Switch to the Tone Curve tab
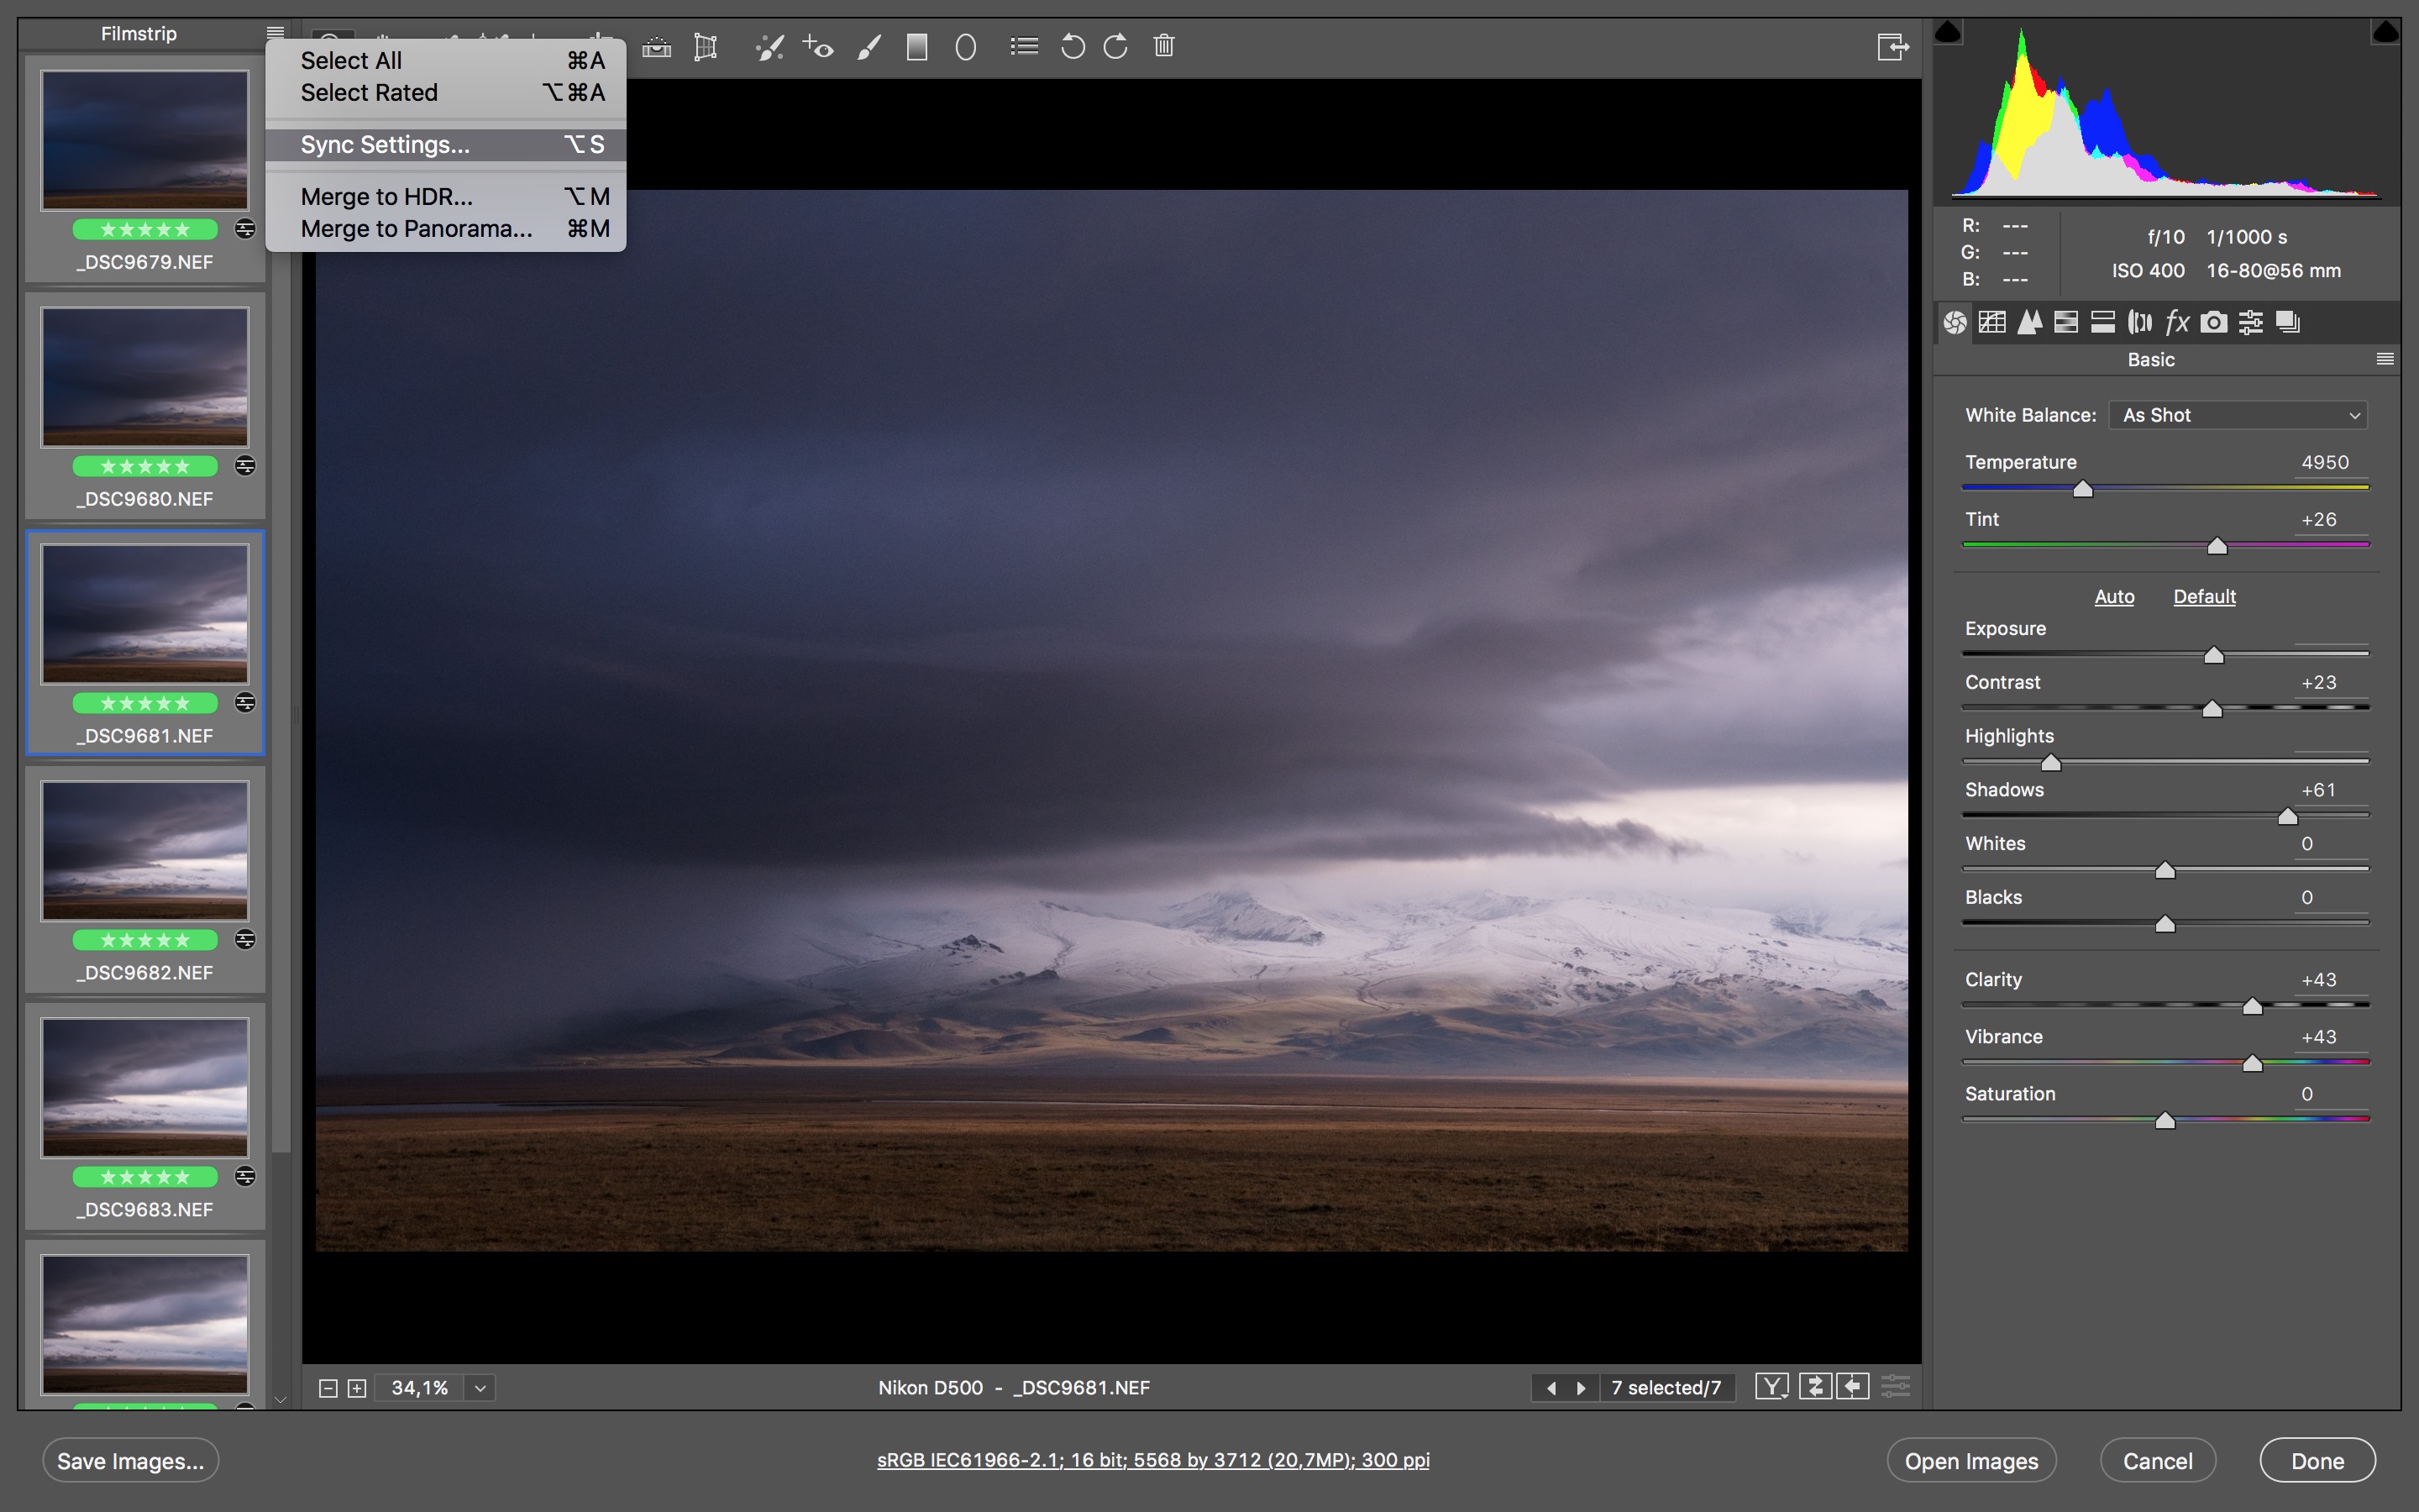This screenshot has height=1512, width=2419. coord(1992,322)
